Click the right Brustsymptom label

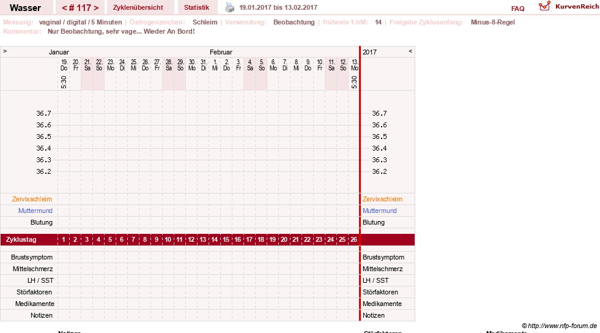coord(383,257)
